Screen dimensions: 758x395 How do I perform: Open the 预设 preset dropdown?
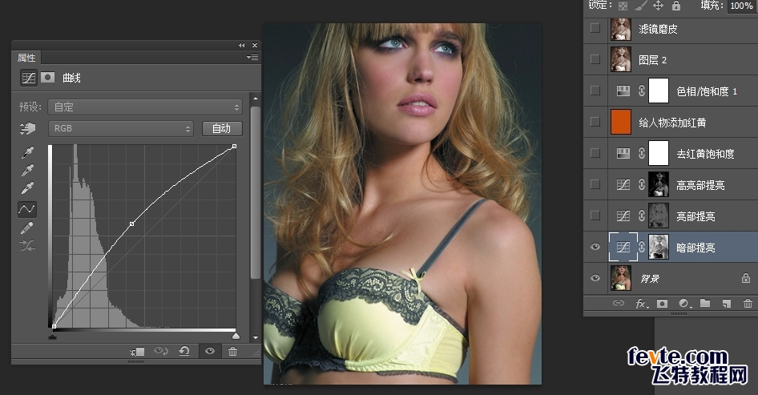[145, 107]
